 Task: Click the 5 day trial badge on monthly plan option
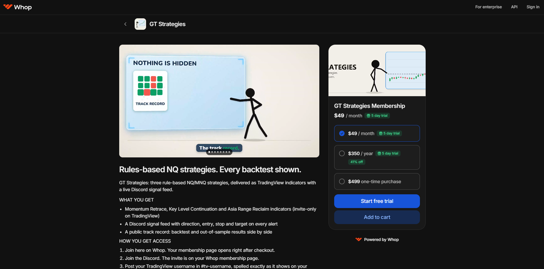coord(389,133)
